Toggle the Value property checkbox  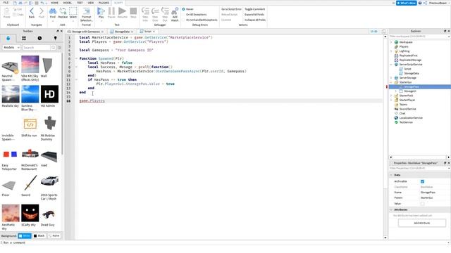(422, 204)
